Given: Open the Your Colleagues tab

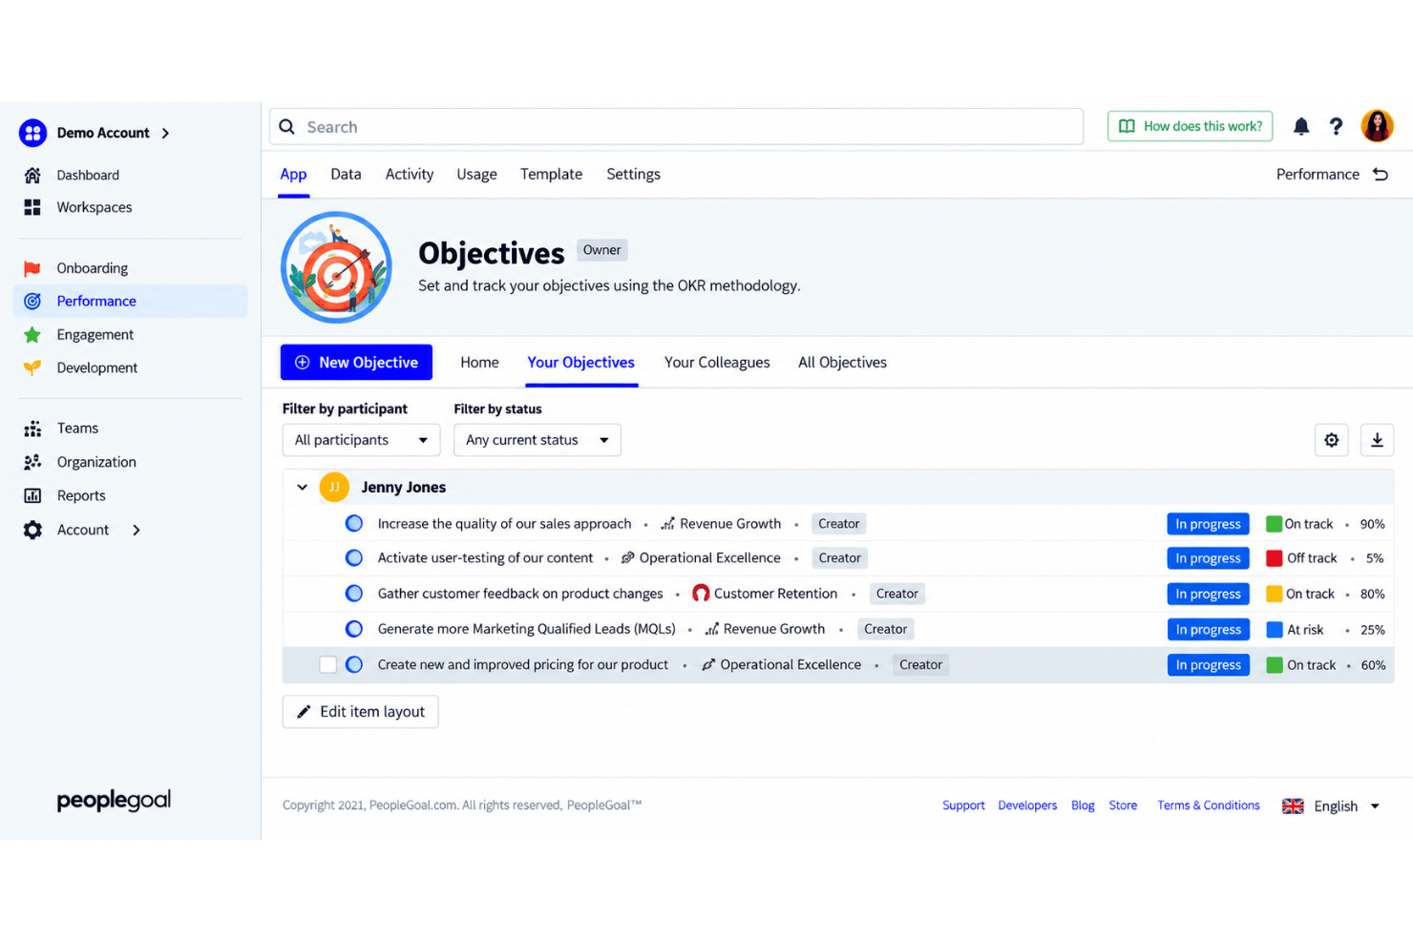Looking at the screenshot, I should click(x=717, y=363).
